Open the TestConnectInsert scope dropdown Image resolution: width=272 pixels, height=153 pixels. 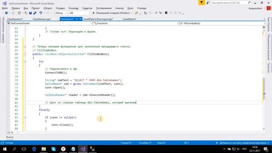coord(49,23)
